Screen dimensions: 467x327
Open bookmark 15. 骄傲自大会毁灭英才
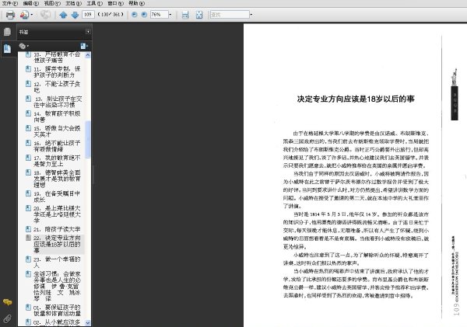57,131
